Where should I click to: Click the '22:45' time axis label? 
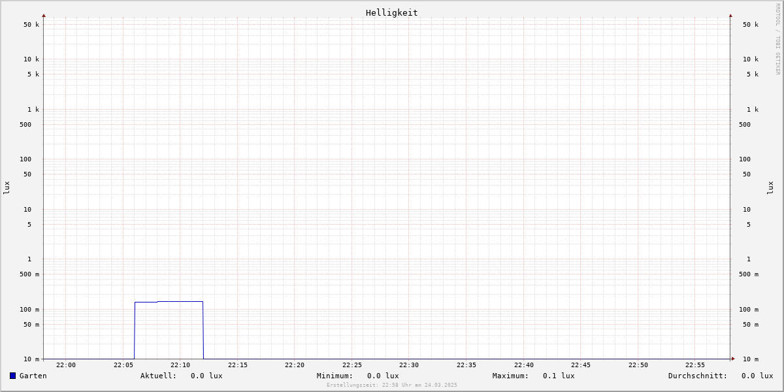[x=581, y=365]
